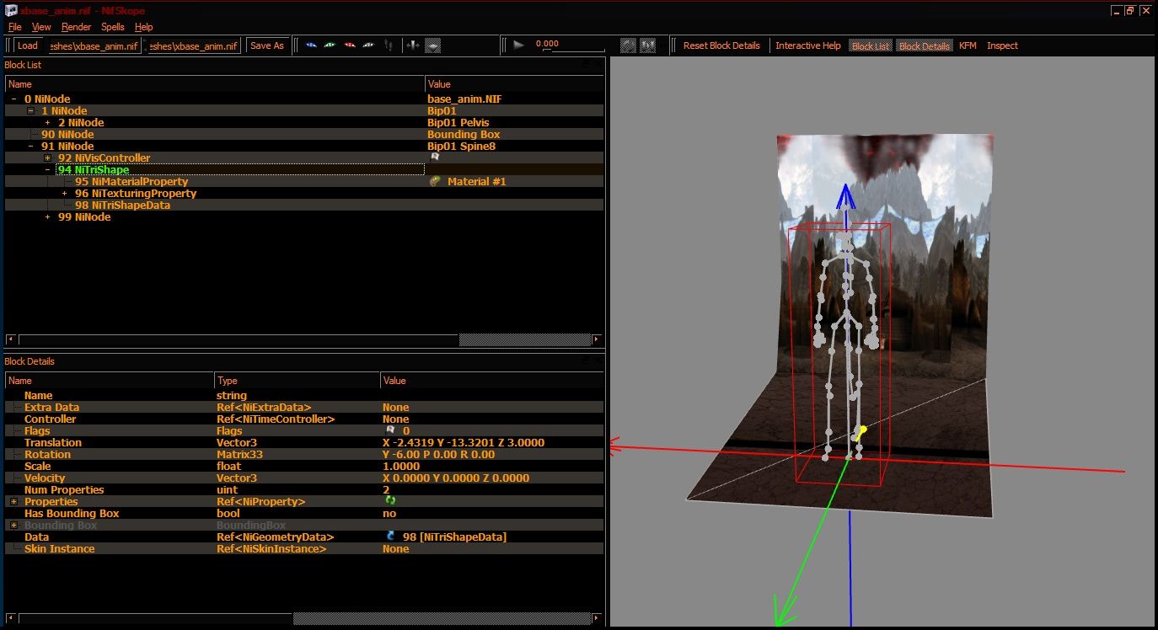Open the Help menu

(x=143, y=27)
